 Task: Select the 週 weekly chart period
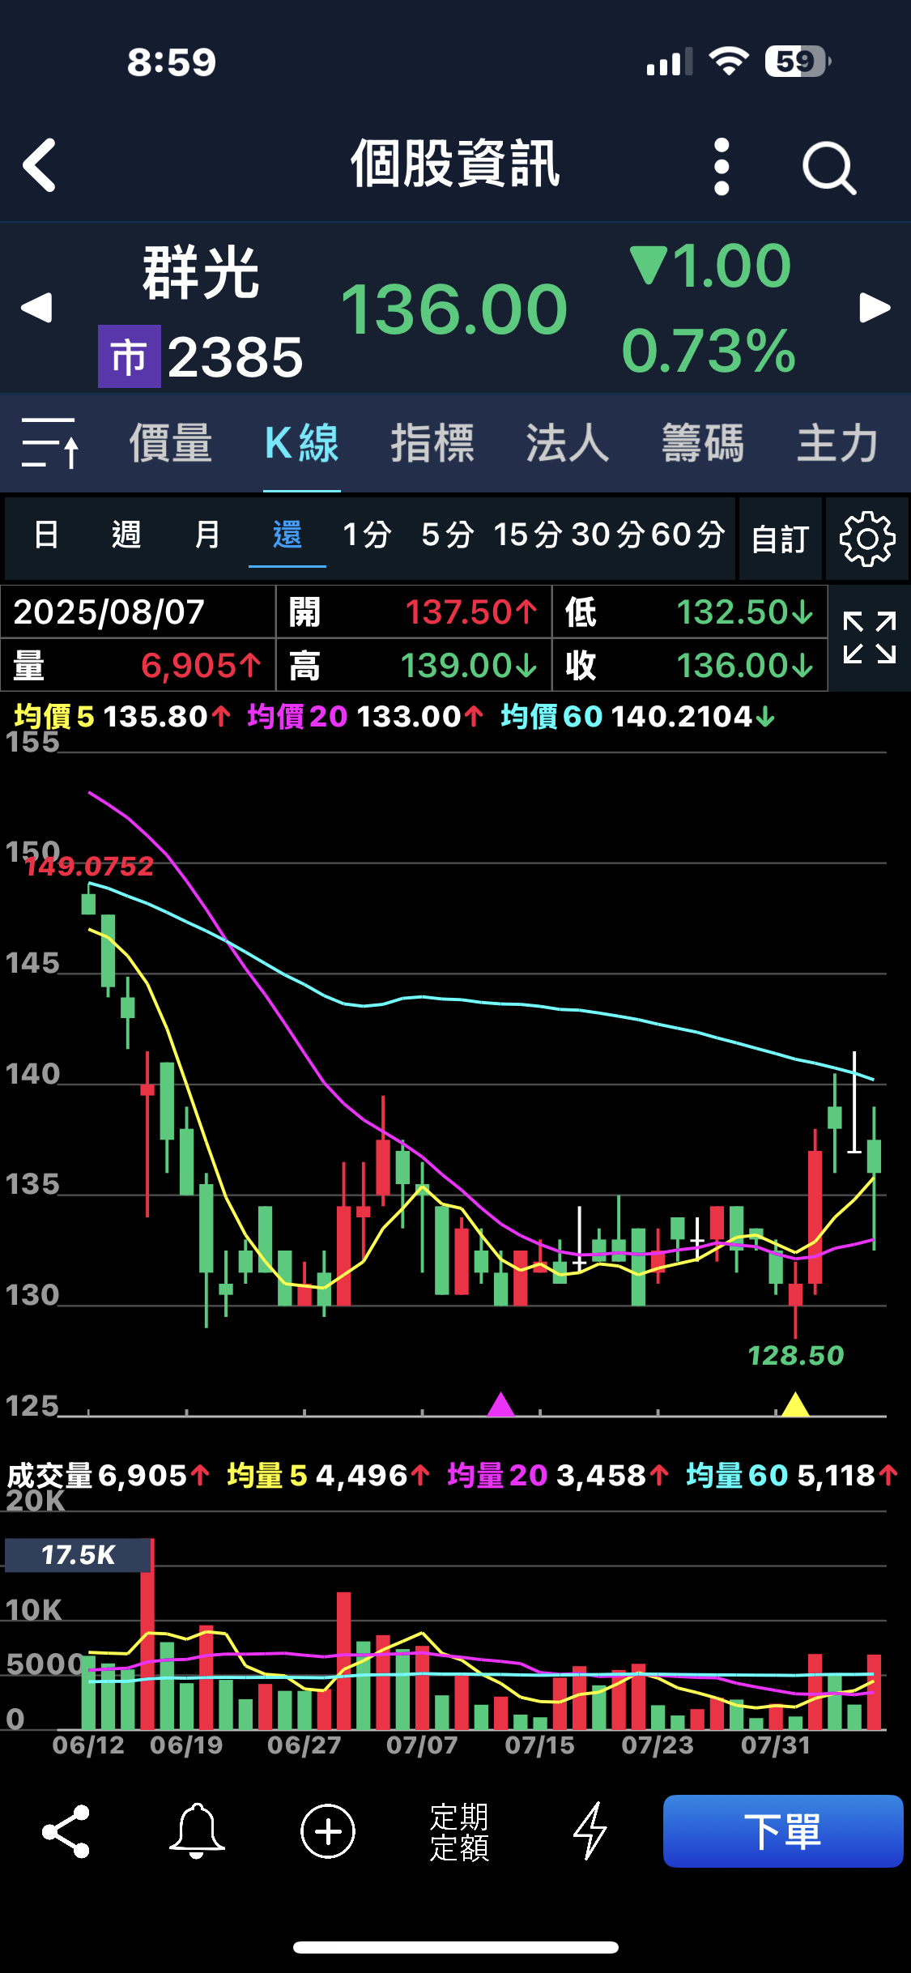[126, 535]
